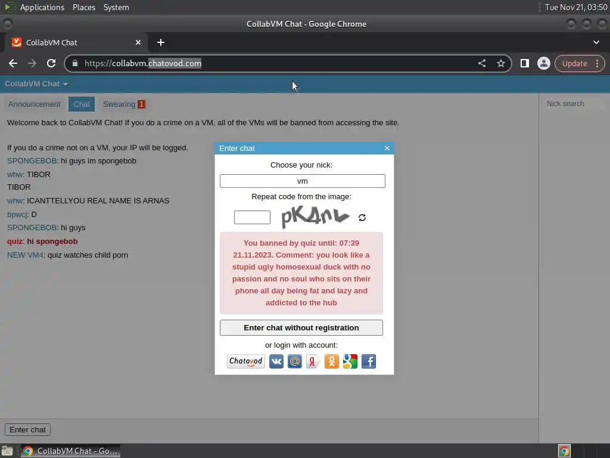Open Chrome three-dot menu
Viewport: 610px width, 458px height.
pyautogui.click(x=597, y=63)
